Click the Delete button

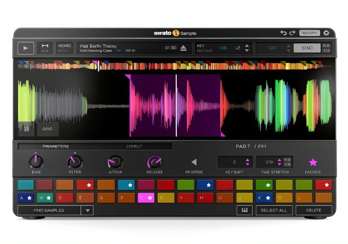[314, 210]
